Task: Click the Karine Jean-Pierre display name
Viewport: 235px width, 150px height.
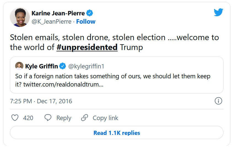Action: point(58,13)
